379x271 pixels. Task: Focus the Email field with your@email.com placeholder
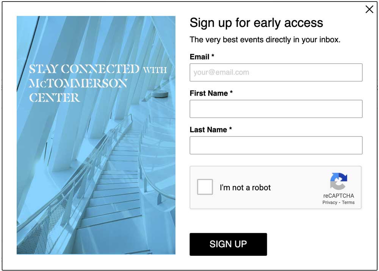click(x=276, y=72)
